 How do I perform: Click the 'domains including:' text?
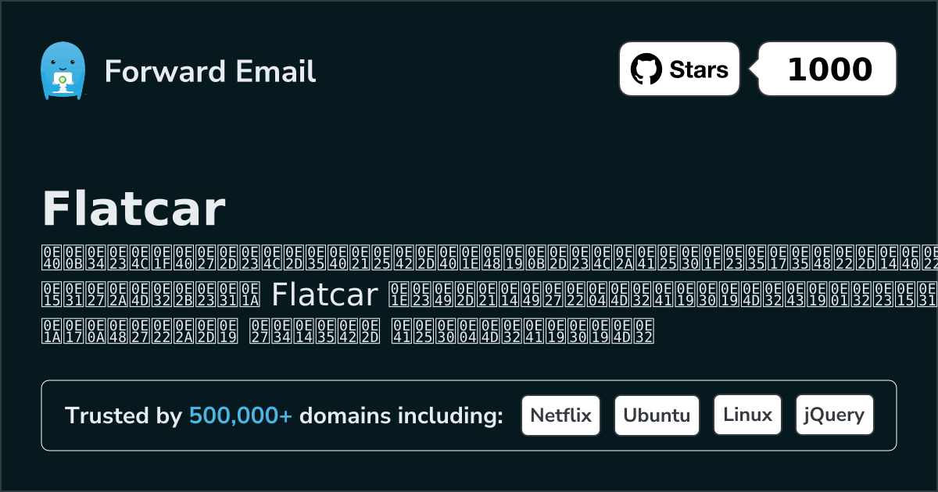click(x=401, y=416)
